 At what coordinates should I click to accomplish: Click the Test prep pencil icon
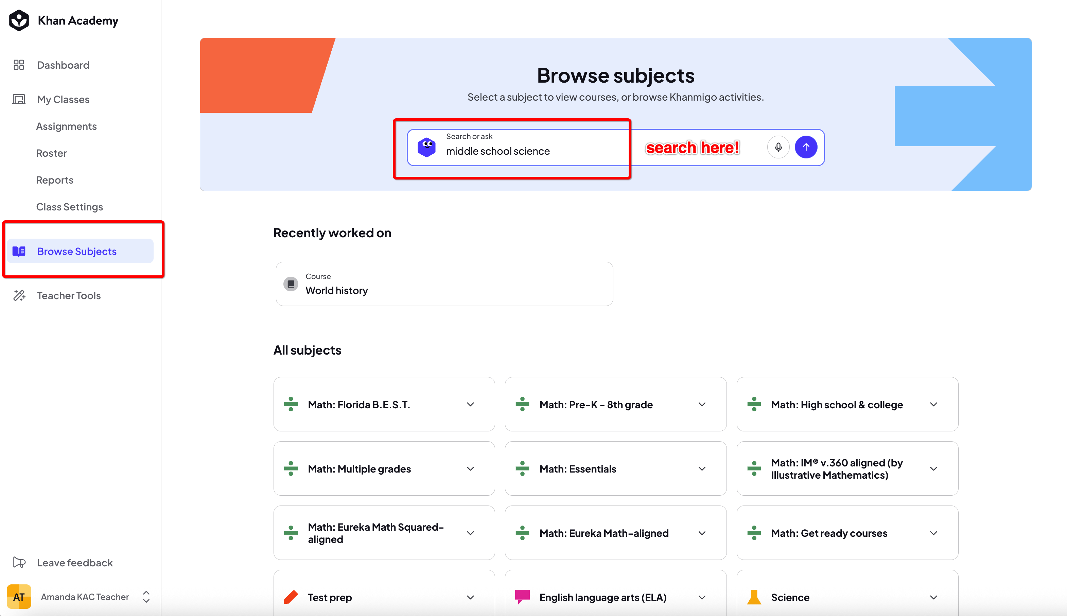point(291,597)
